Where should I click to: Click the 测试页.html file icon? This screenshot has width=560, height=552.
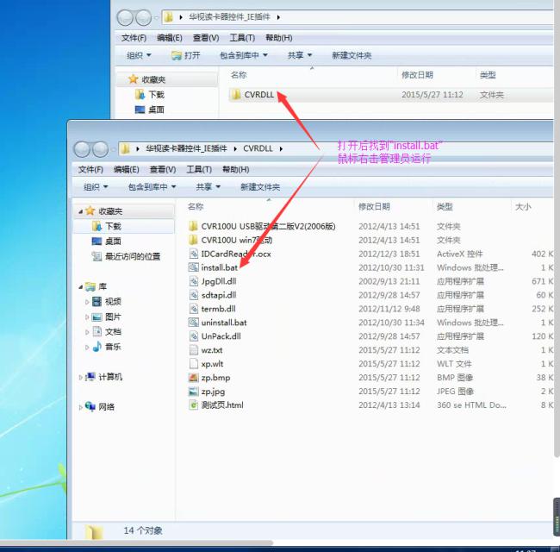(x=194, y=405)
